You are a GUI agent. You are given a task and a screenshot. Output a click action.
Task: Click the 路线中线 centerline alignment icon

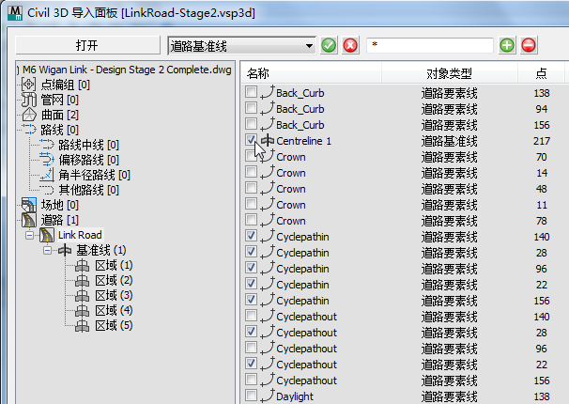[47, 145]
